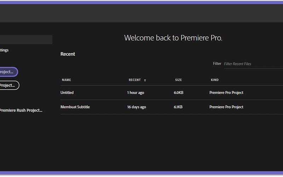Click the highlighted New Project button
The height and width of the screenshot is (177, 283).
pos(8,72)
